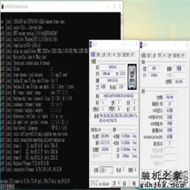Open the 已选择 processor #1 dropdown

[x=106, y=170]
